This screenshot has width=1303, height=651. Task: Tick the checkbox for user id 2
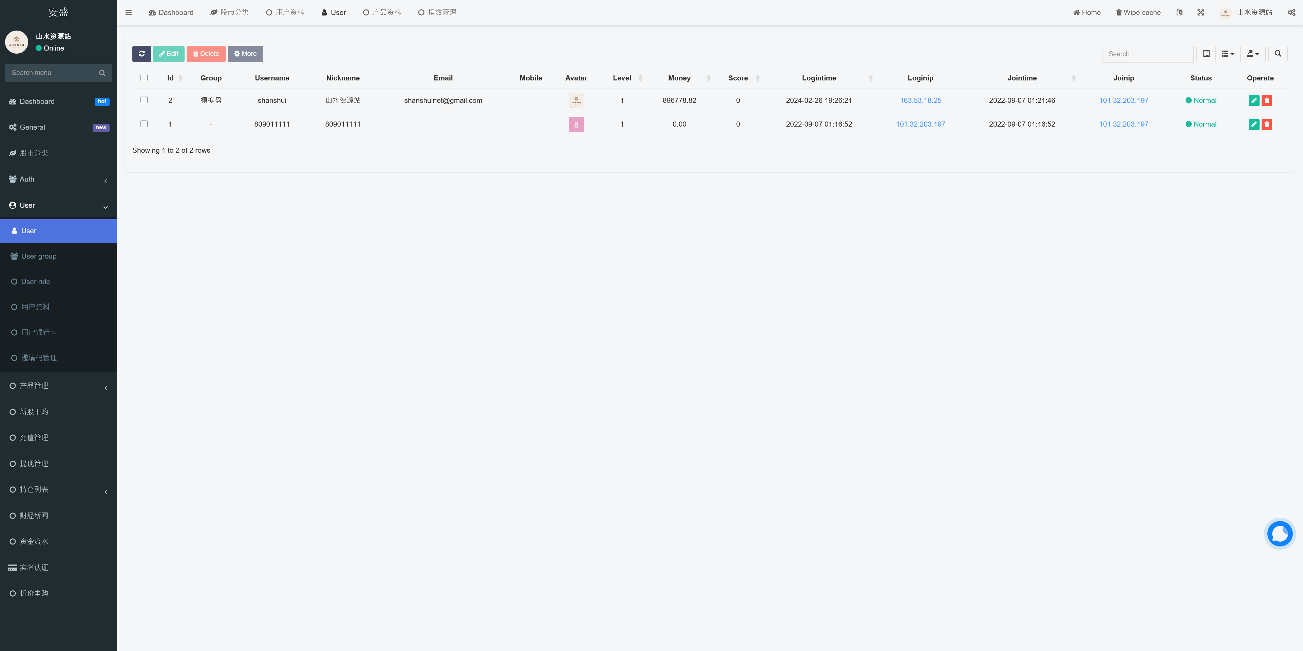tap(144, 100)
